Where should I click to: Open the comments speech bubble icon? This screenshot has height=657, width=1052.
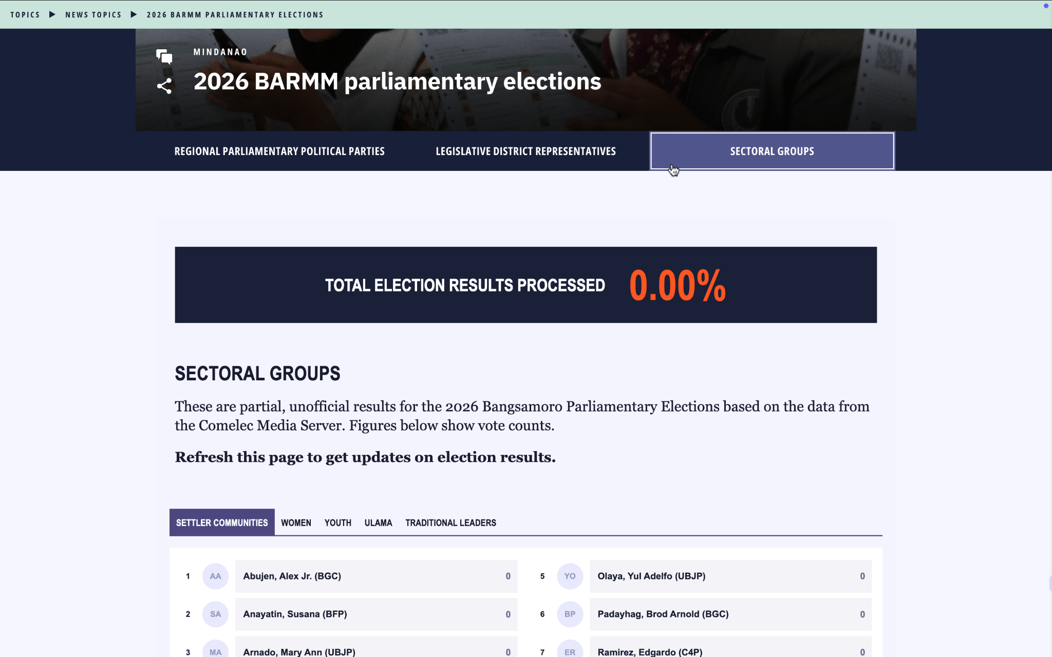click(164, 56)
